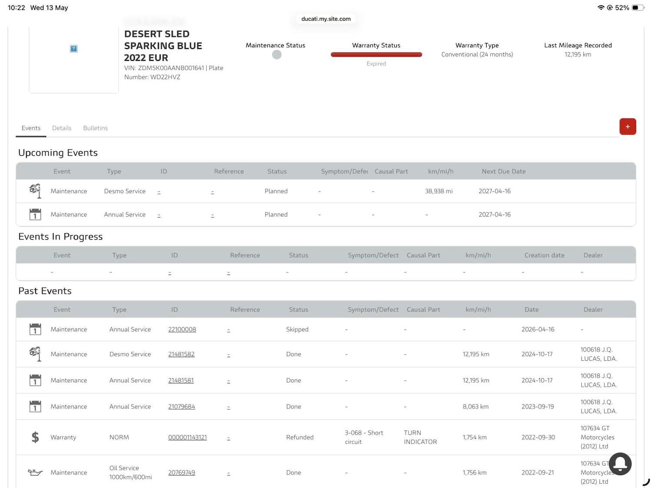Open event ID 22100008
Screen dimensions: 652x488
pyautogui.click(x=182, y=330)
